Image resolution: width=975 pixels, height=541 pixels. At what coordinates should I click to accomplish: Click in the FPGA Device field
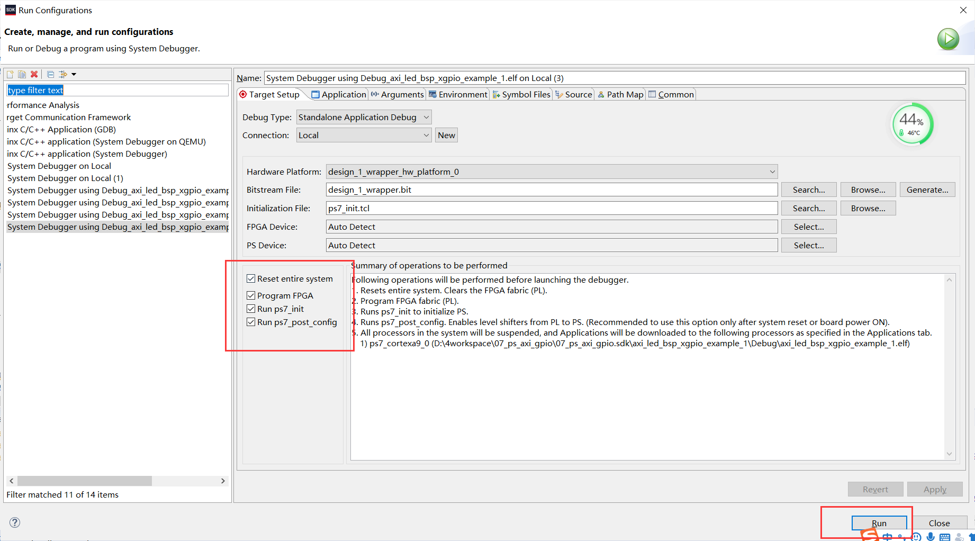click(552, 227)
